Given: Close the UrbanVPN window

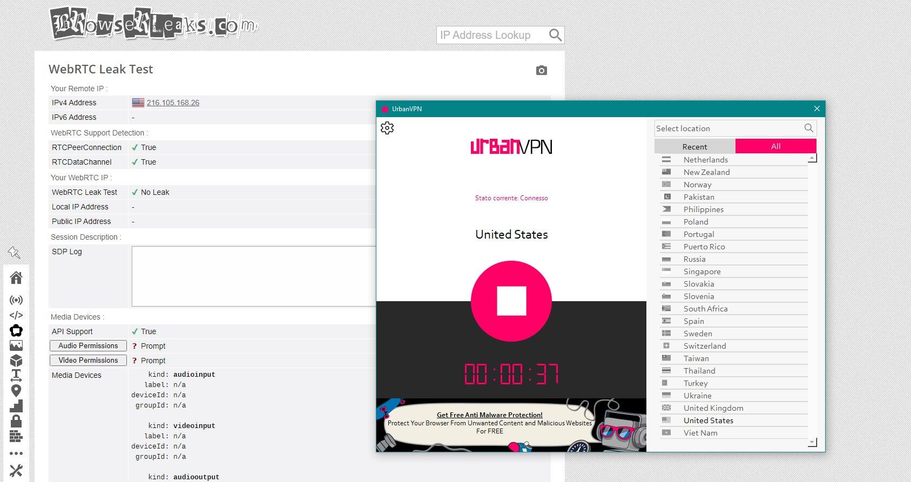Looking at the screenshot, I should [x=817, y=108].
